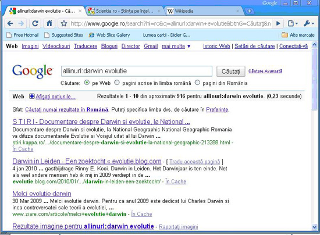
Task: Open În Cache for stiri.kappa.ro result
Action: tap(23, 149)
